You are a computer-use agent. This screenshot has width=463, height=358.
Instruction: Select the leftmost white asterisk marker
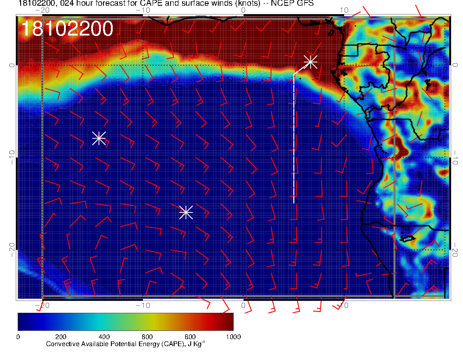click(x=99, y=138)
